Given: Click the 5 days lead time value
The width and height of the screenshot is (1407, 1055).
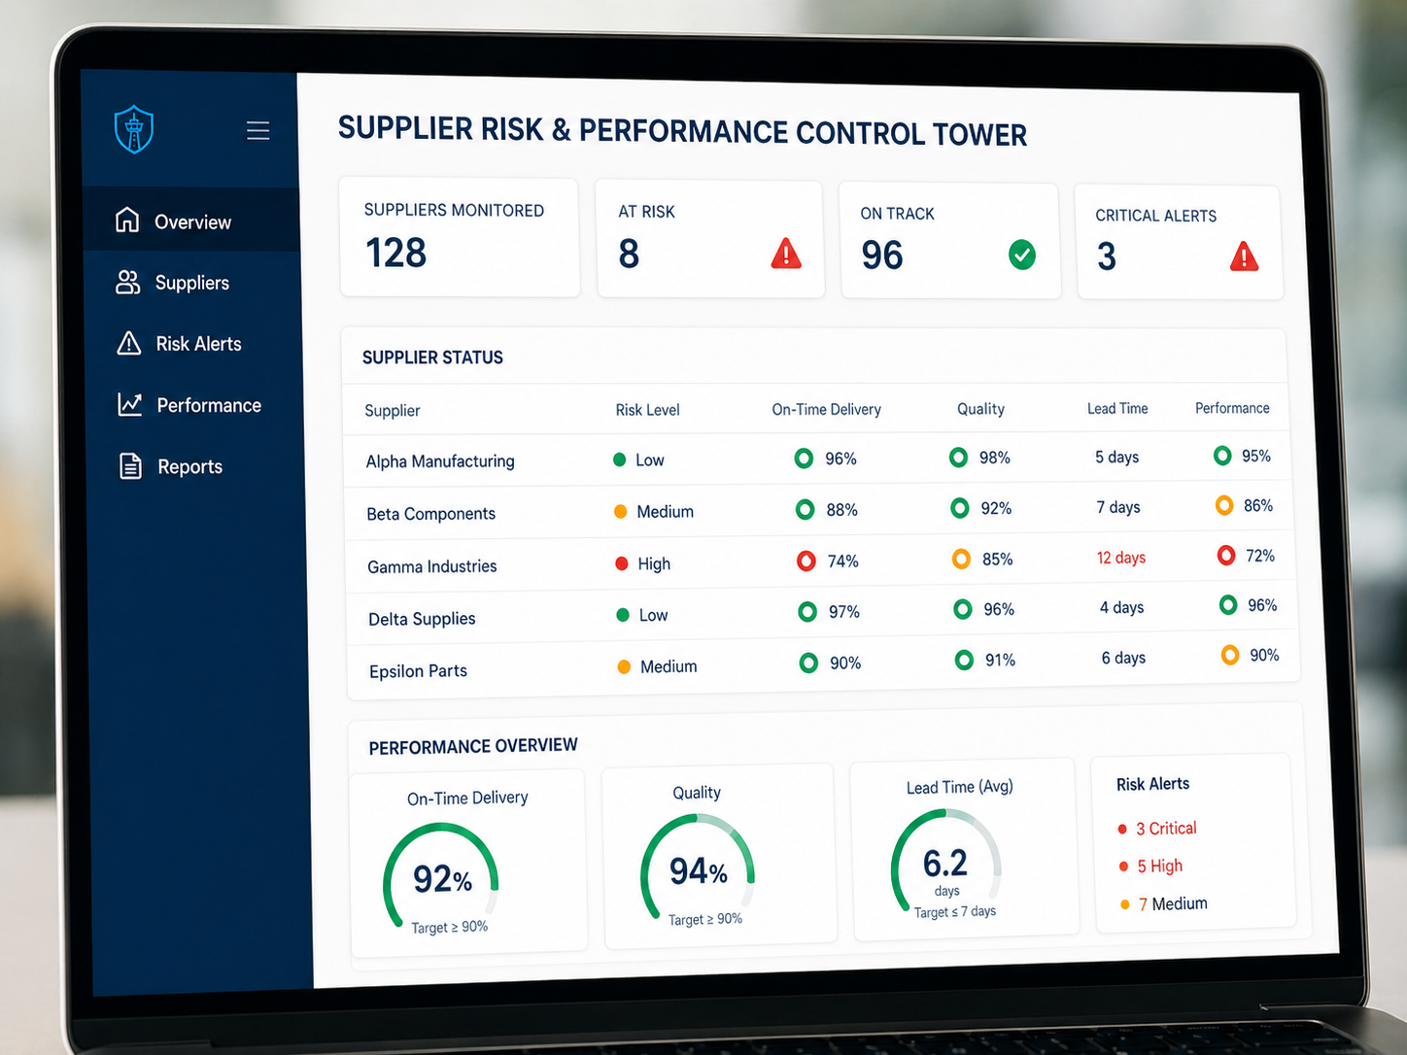Looking at the screenshot, I should pyautogui.click(x=1116, y=457).
